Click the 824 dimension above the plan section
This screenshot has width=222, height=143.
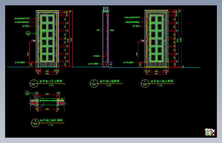[47, 94]
